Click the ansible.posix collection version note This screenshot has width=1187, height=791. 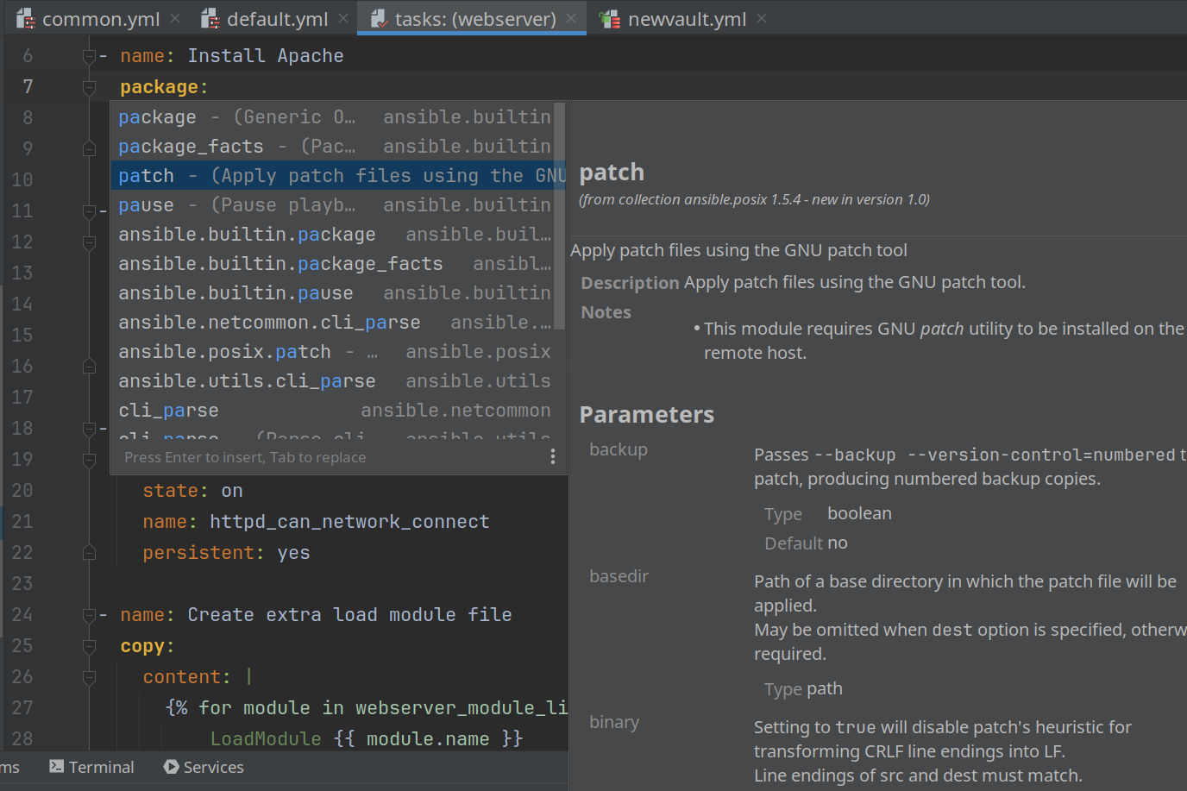pos(755,199)
